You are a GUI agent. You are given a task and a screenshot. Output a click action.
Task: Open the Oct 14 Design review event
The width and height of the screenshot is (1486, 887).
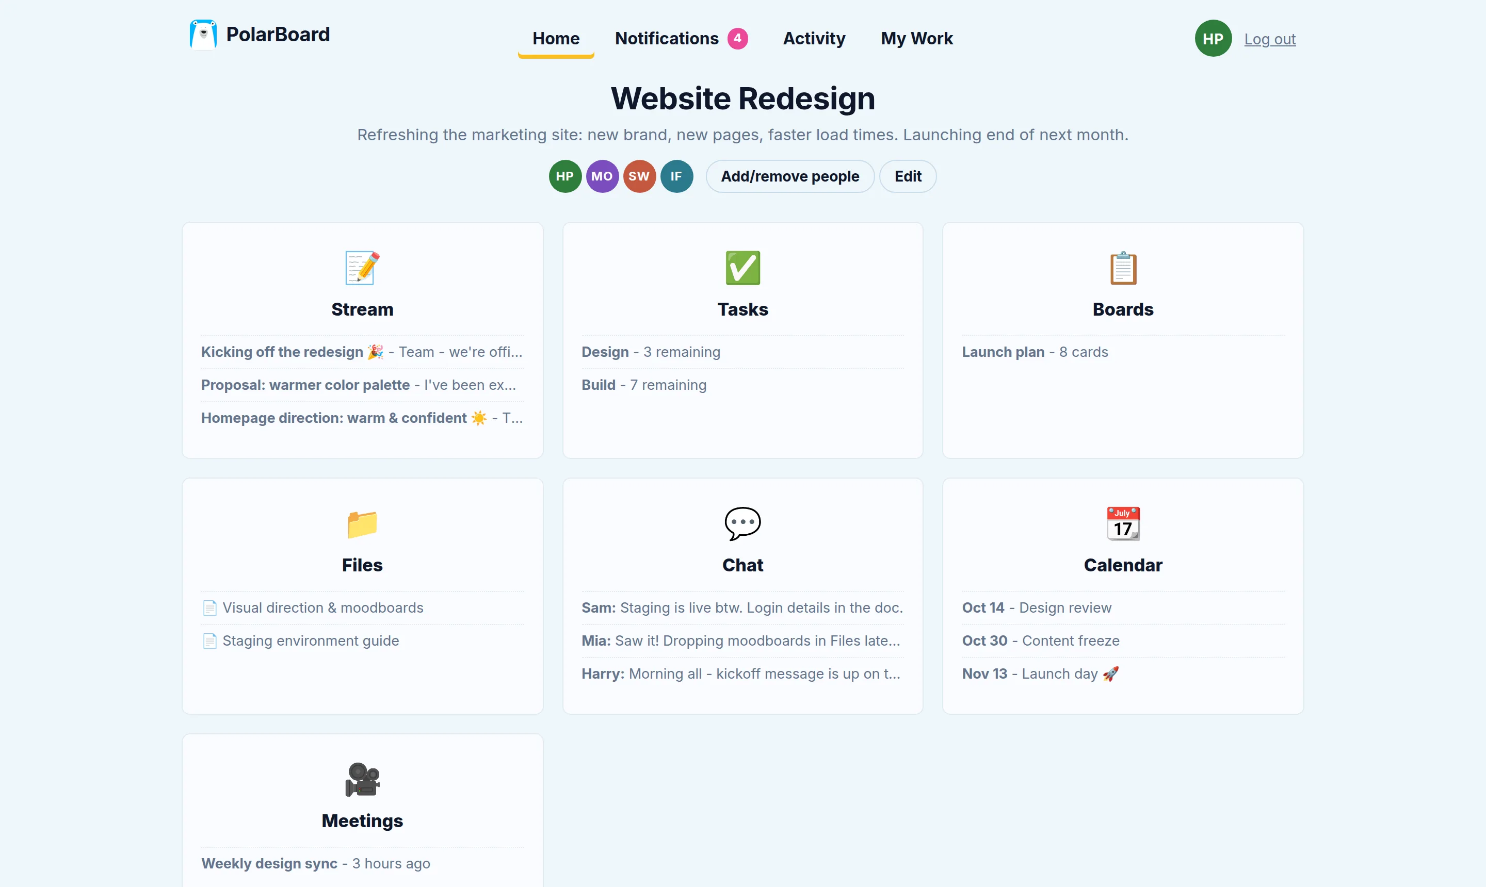[x=1122, y=608]
